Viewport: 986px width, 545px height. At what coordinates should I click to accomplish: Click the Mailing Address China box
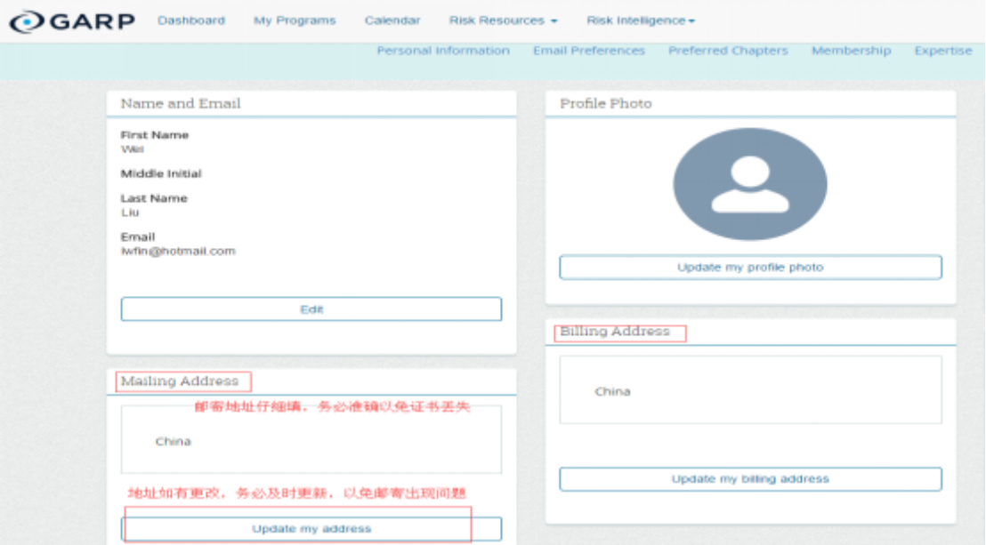pyautogui.click(x=311, y=439)
